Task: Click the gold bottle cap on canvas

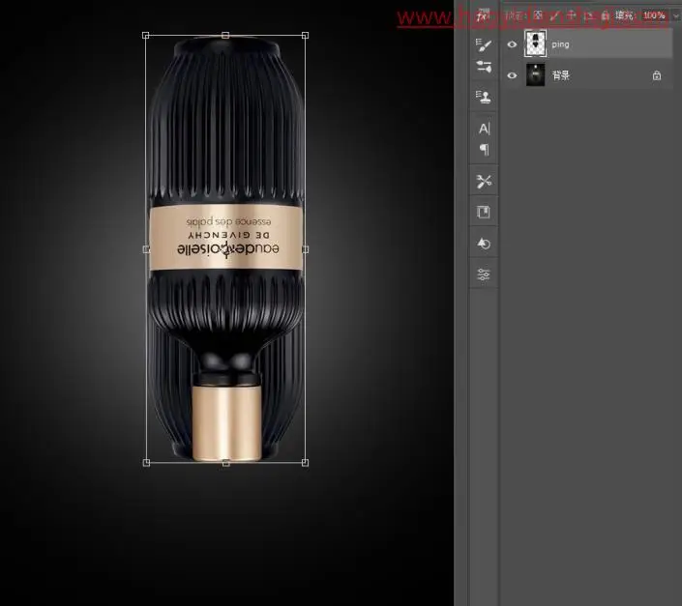Action: pos(226,422)
